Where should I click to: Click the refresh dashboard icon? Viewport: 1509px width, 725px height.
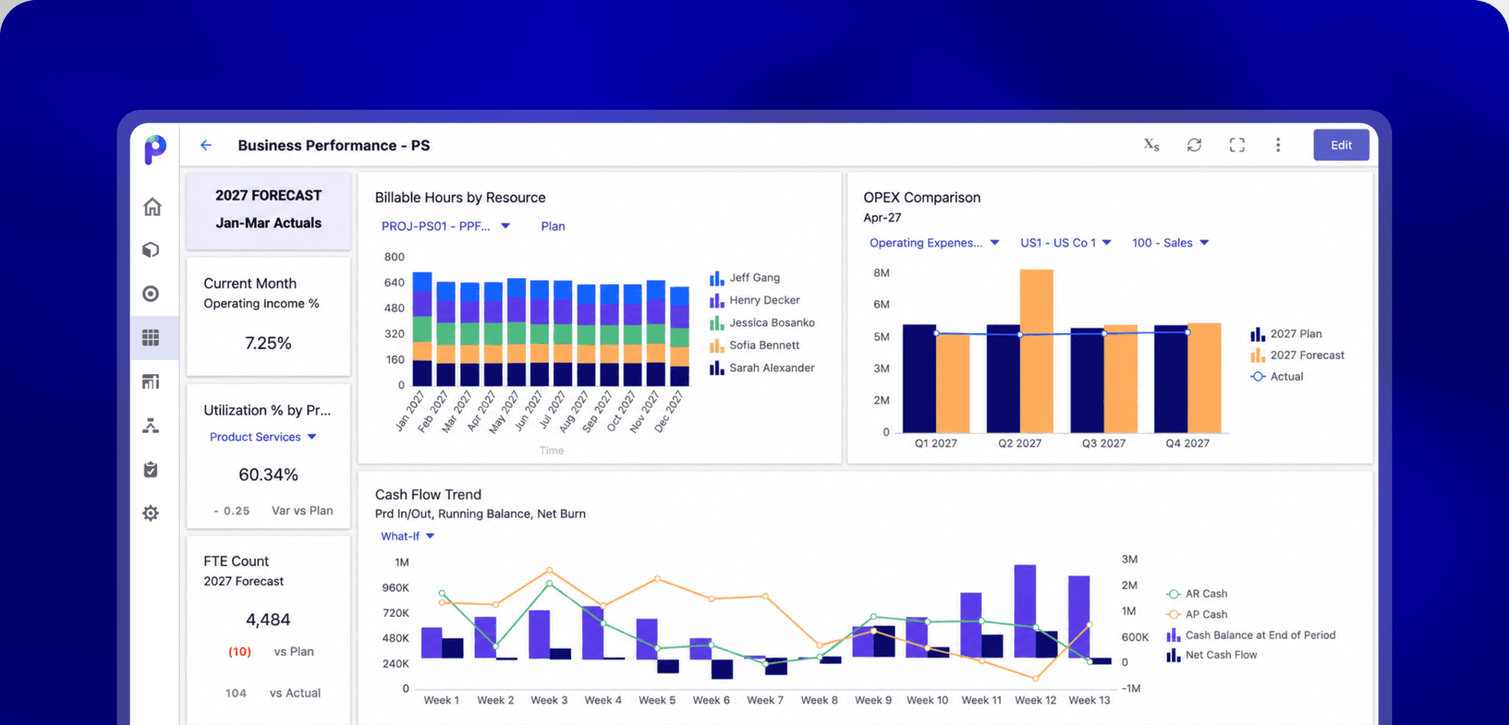click(x=1194, y=145)
